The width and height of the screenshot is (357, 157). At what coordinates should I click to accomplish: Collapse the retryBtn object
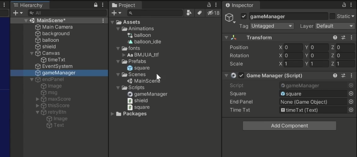pyautogui.click(x=38, y=112)
